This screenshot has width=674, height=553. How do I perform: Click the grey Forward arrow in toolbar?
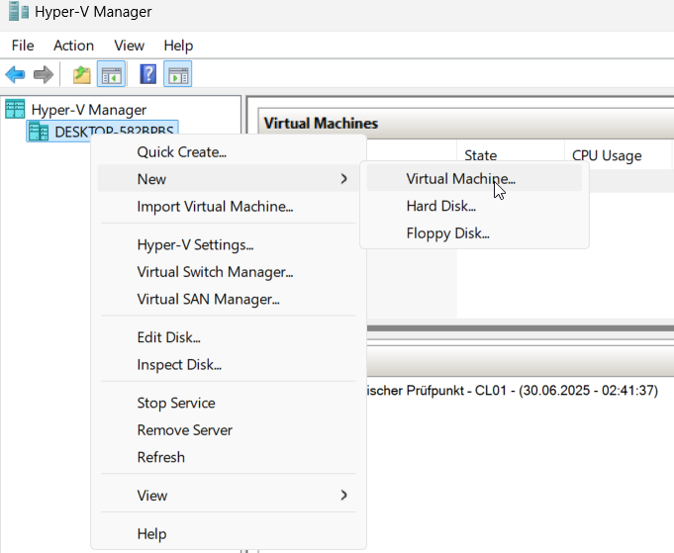[x=43, y=75]
